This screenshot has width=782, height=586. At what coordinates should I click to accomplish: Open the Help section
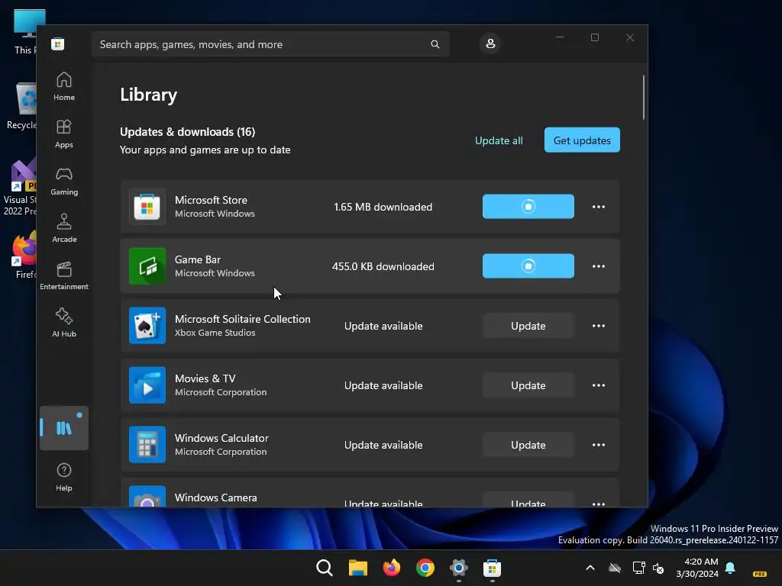[x=64, y=478]
